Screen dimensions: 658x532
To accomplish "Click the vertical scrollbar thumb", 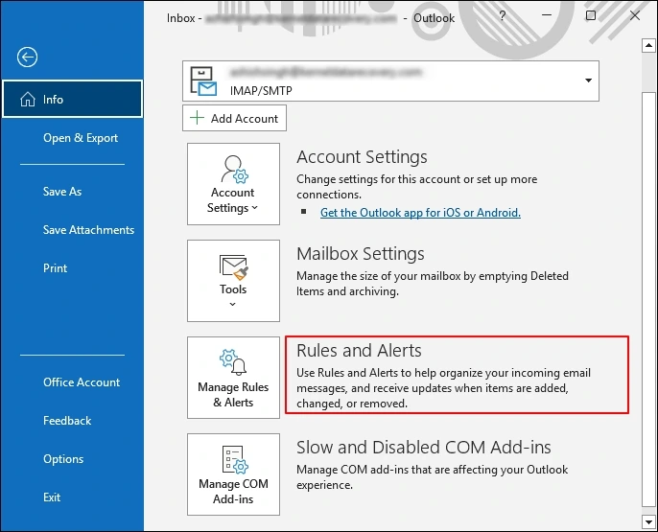I will pyautogui.click(x=648, y=299).
